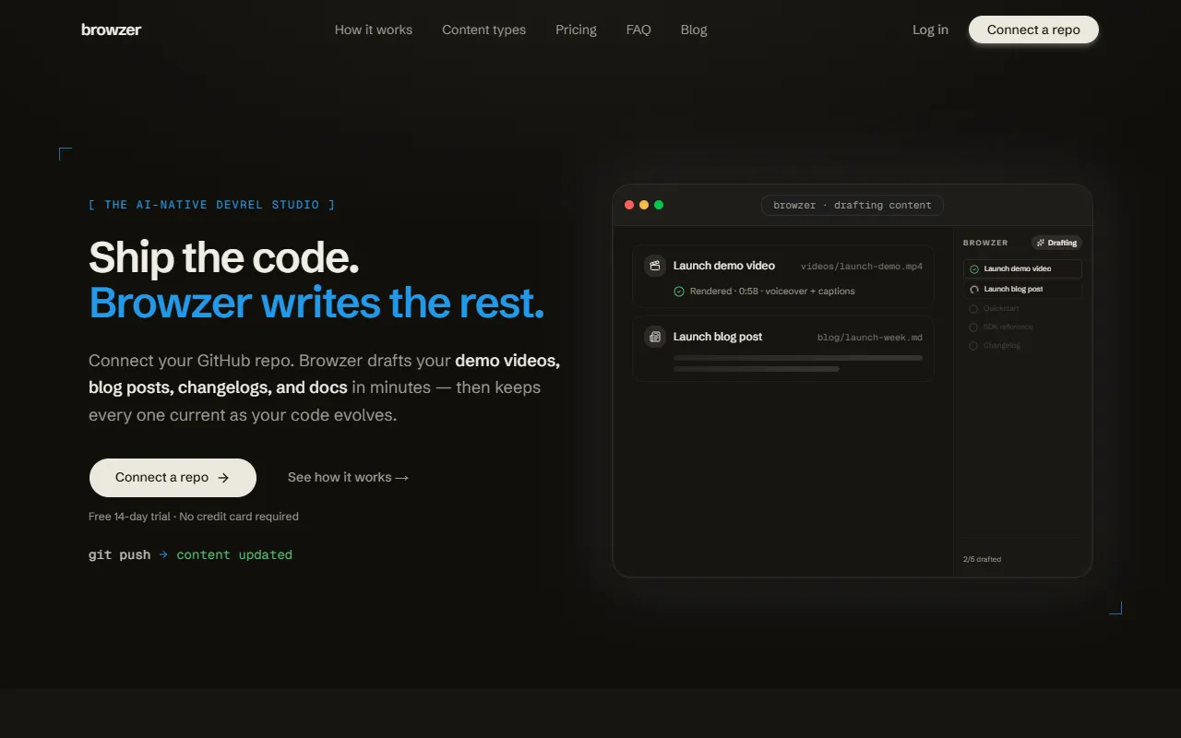
Task: Click the clapperboard icon of Launch demo video
Action: click(655, 266)
